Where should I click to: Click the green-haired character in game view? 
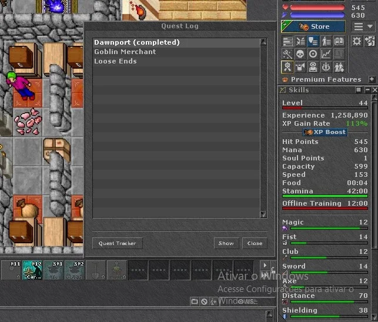coord(19,86)
